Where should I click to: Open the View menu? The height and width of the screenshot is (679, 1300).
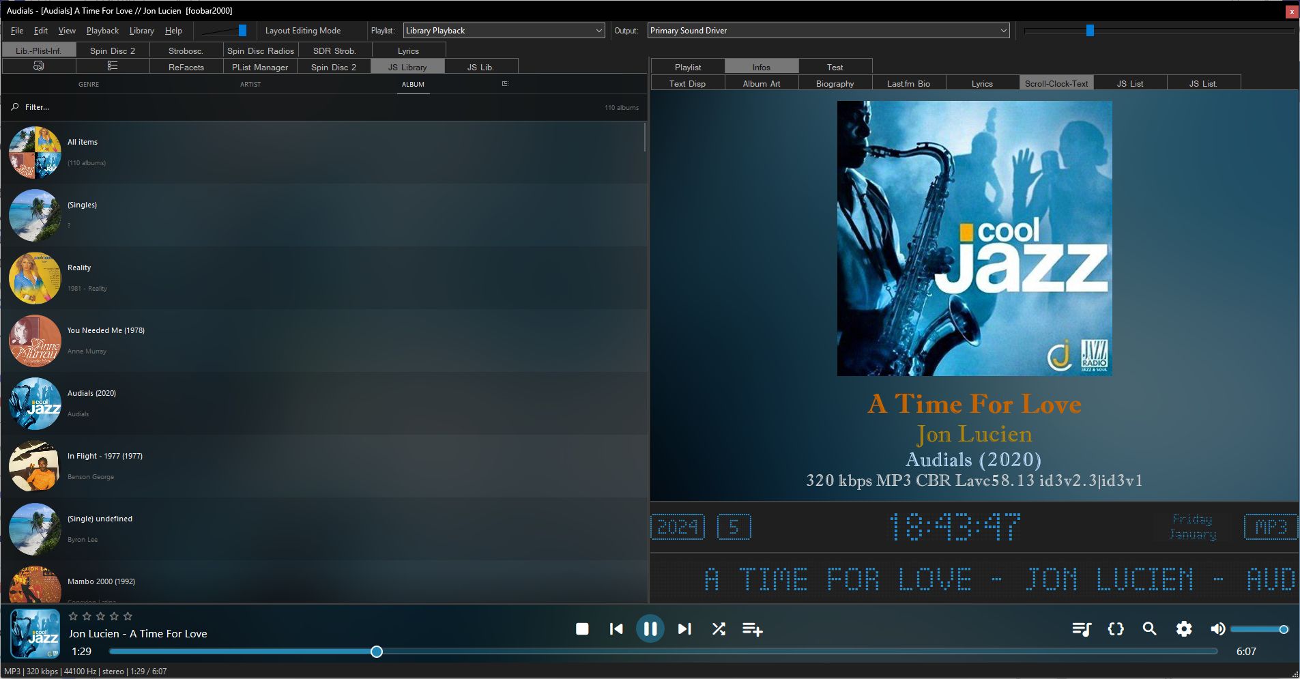(67, 31)
